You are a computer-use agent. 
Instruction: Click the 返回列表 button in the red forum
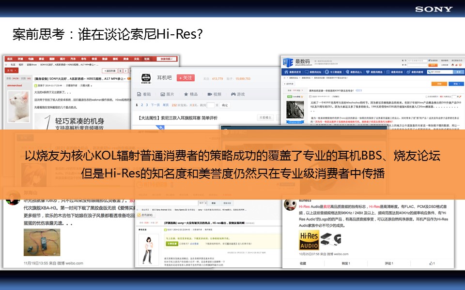click(110, 71)
